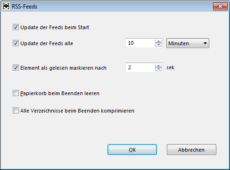
Task: Check 'Alle Verzeichnisse beim Beenden komprimieren' box
Action: (x=16, y=111)
